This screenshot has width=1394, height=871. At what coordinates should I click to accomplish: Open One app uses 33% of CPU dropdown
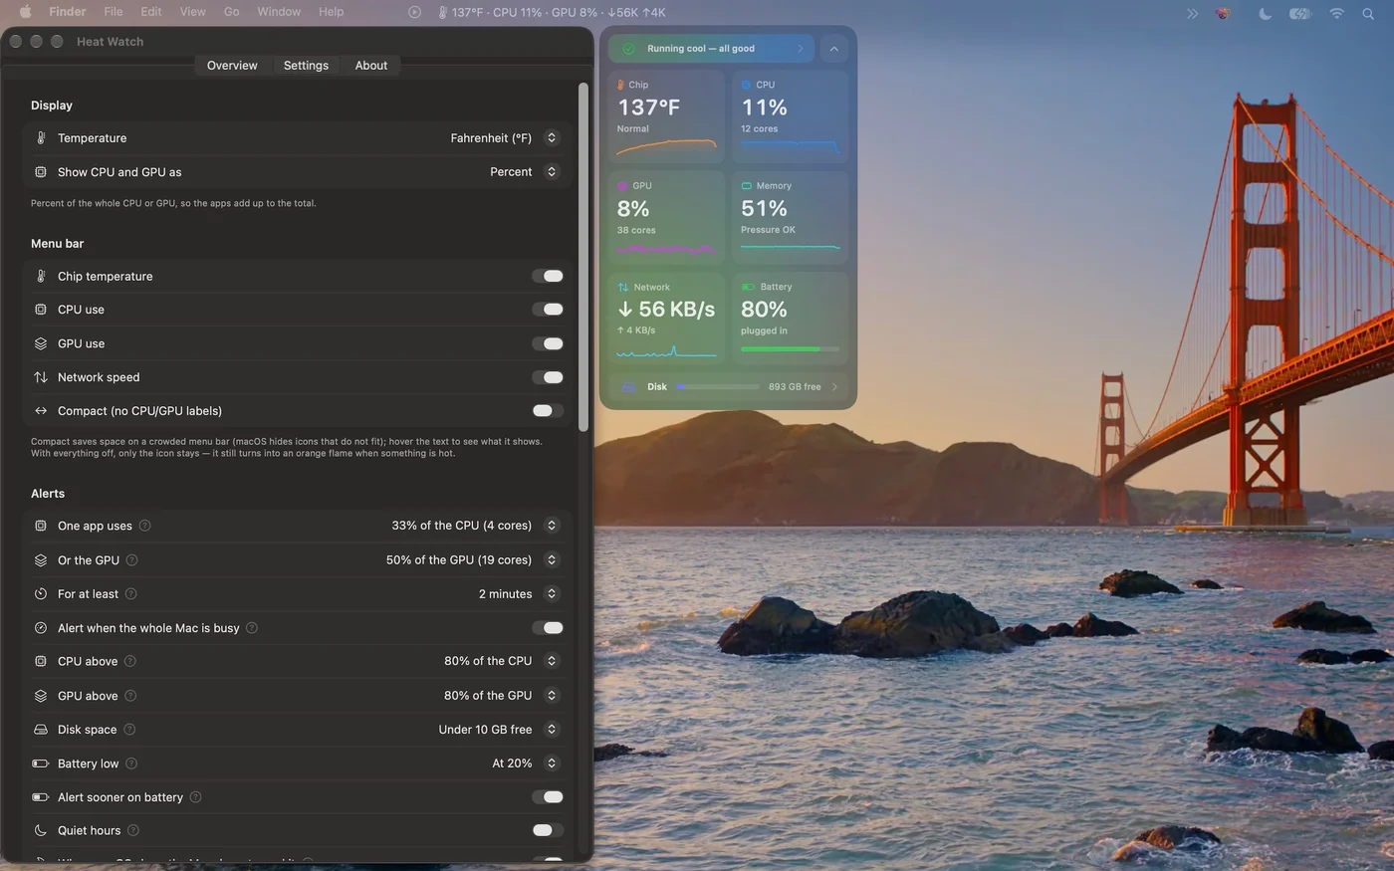474,526
